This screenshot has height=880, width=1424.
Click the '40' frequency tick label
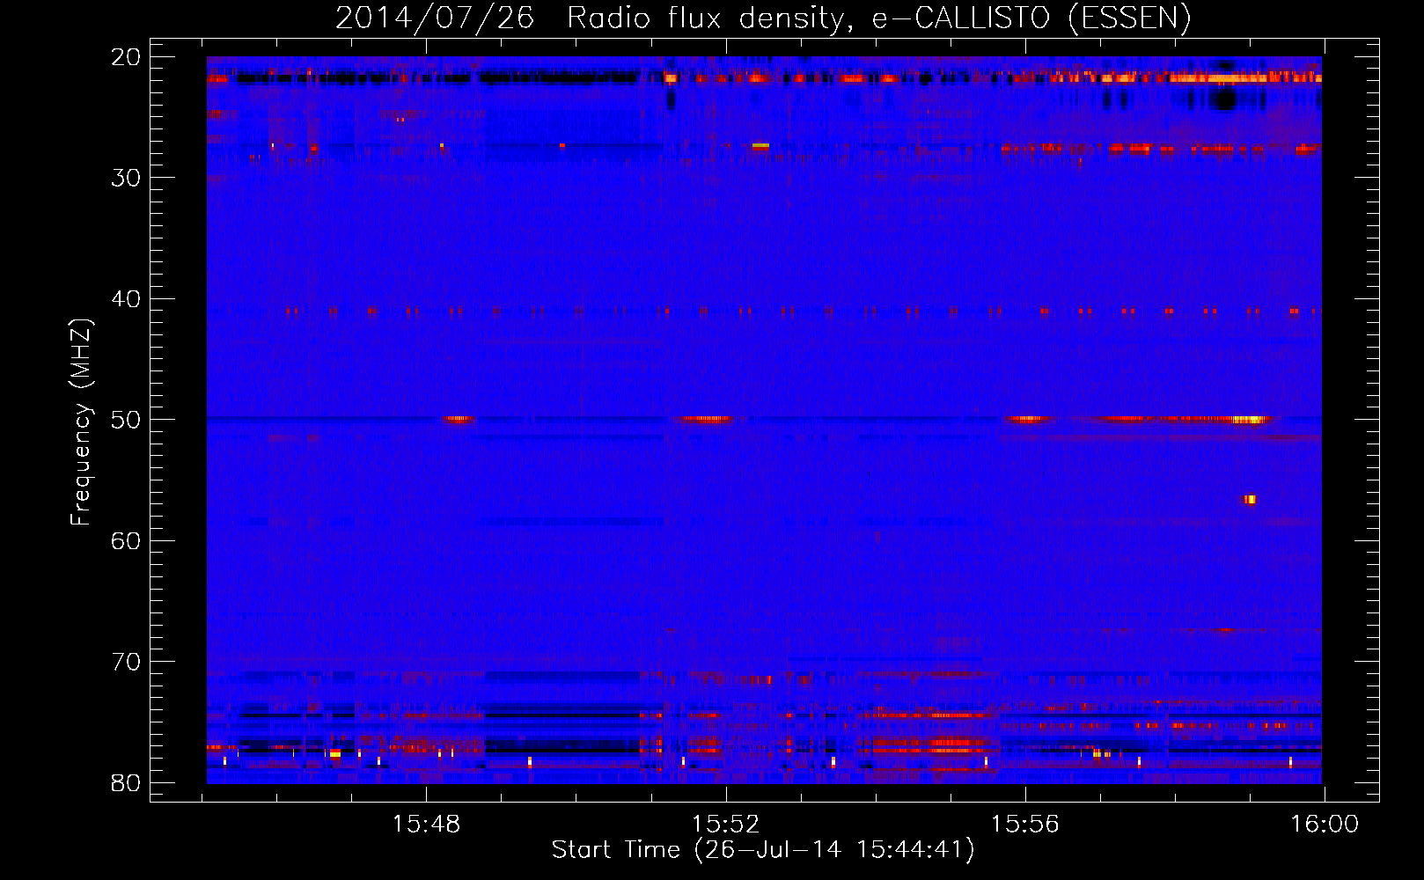[126, 299]
